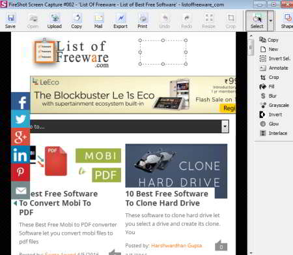The height and width of the screenshot is (255, 293).
Task: Apply Interlace effect to selection
Action: pos(273,133)
